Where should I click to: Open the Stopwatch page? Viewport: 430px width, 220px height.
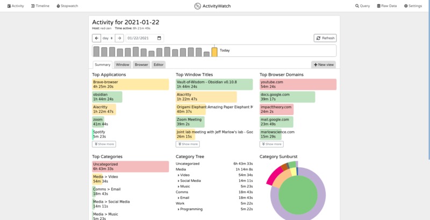coord(67,6)
